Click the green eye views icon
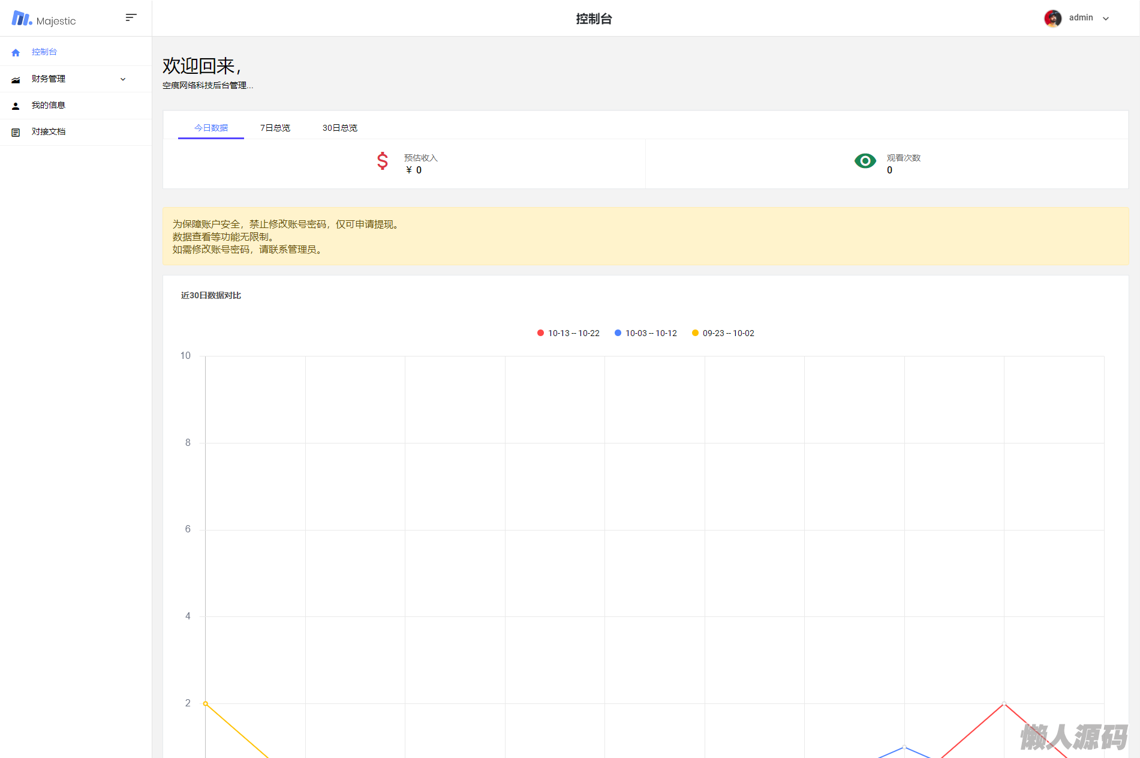1140x758 pixels. click(865, 161)
